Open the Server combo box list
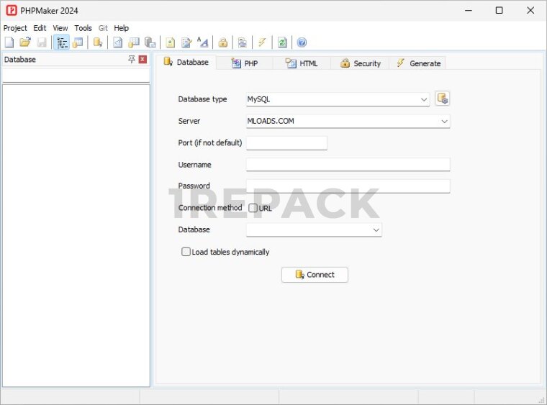 444,122
